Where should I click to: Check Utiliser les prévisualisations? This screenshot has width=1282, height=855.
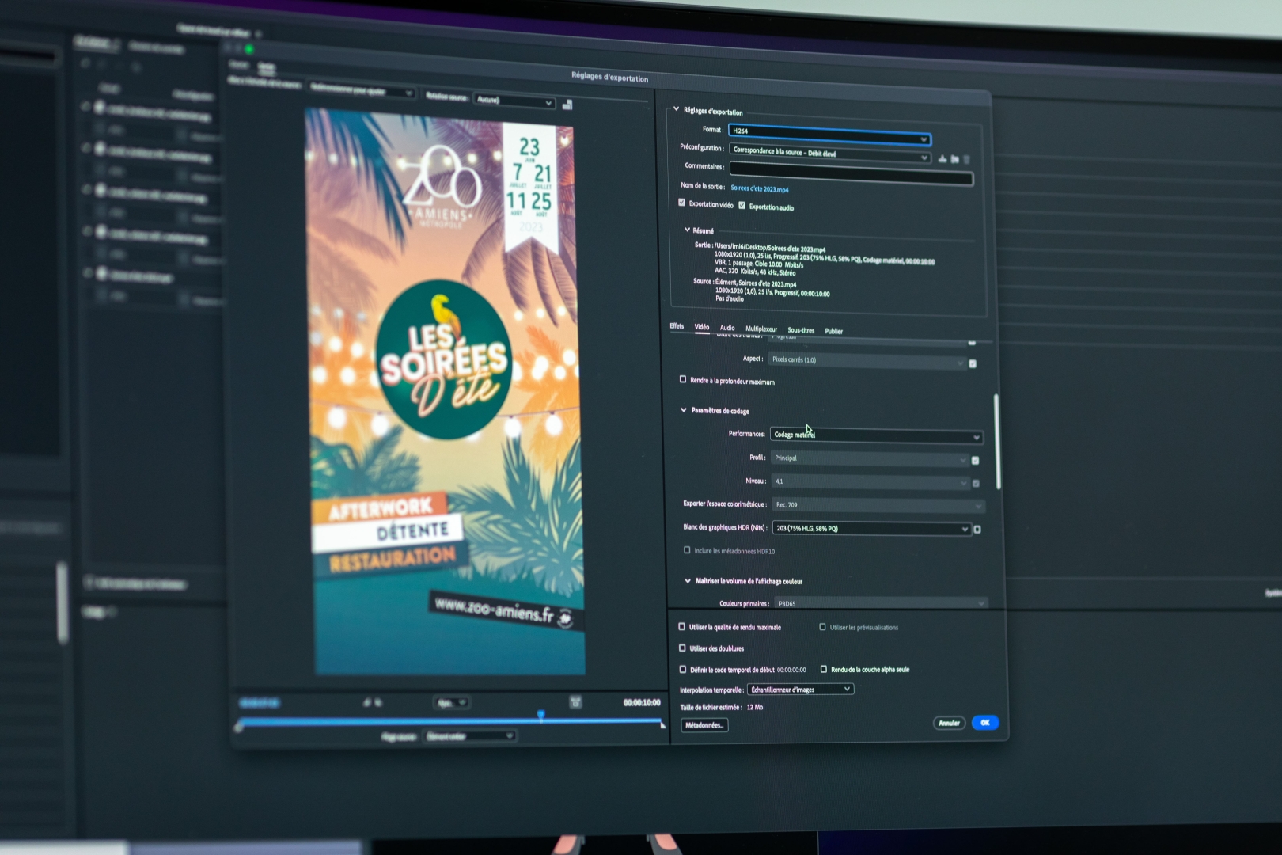822,627
